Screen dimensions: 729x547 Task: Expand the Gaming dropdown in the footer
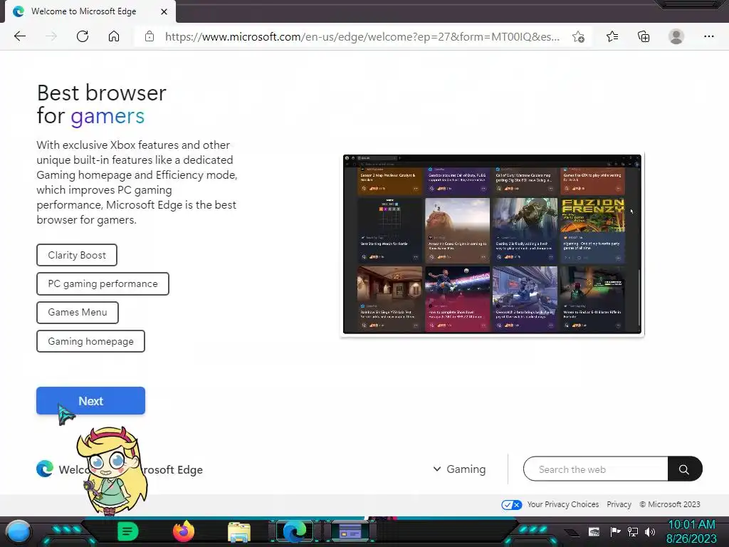[x=459, y=469]
